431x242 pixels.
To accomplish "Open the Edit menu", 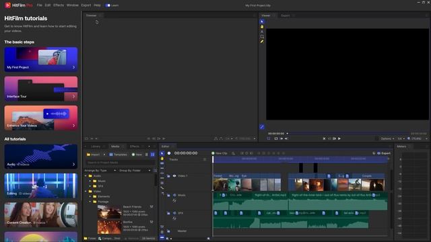I will pyautogui.click(x=48, y=5).
